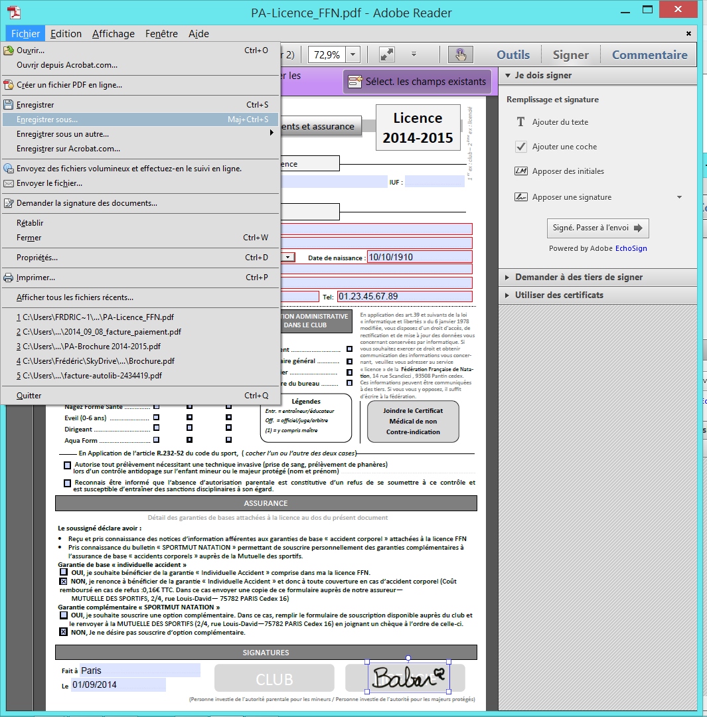Click the Créer un fichier PDF icon
707x717 pixels.
8,84
